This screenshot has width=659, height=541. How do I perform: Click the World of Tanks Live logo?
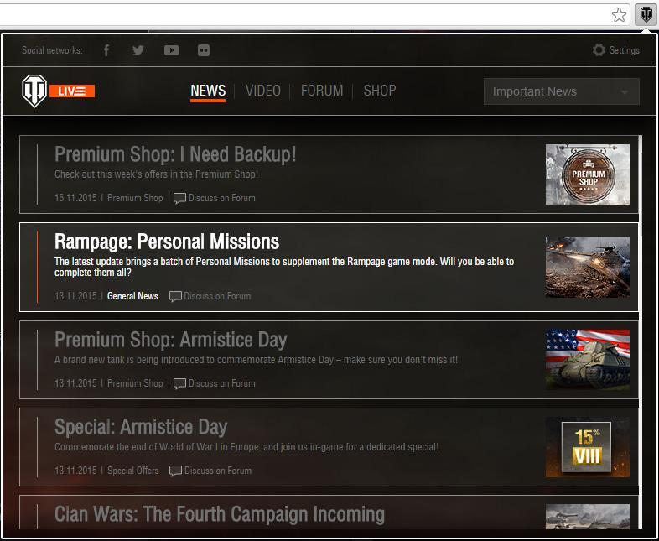(x=58, y=91)
